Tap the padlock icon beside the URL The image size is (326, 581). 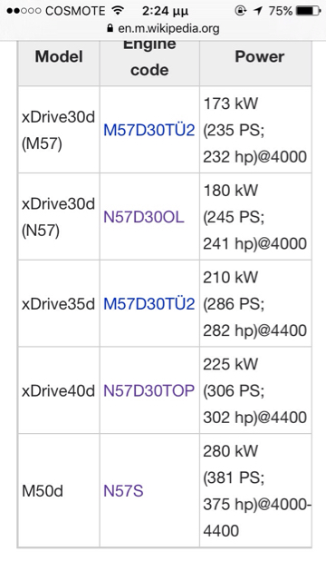coord(110,28)
